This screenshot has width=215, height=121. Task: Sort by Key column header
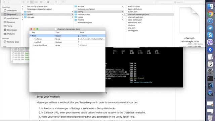[34, 32]
